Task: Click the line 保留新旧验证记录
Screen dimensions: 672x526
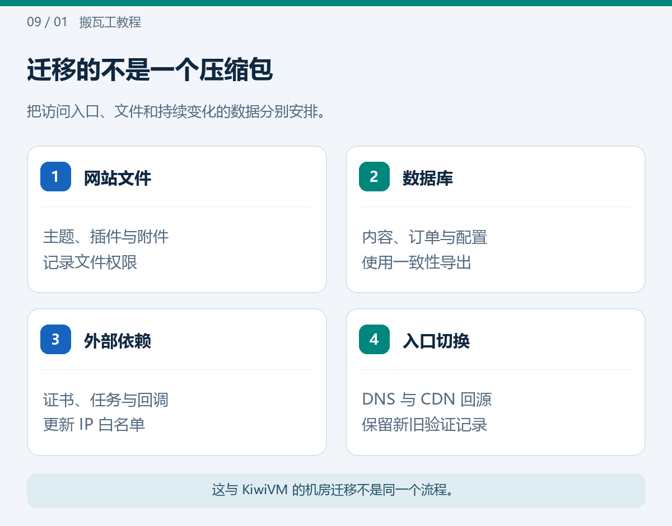Action: 424,425
